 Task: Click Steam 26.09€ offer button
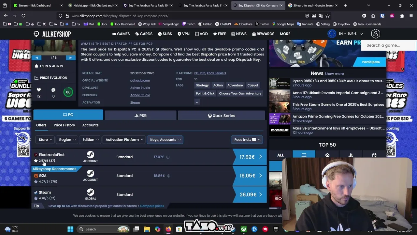(x=250, y=195)
